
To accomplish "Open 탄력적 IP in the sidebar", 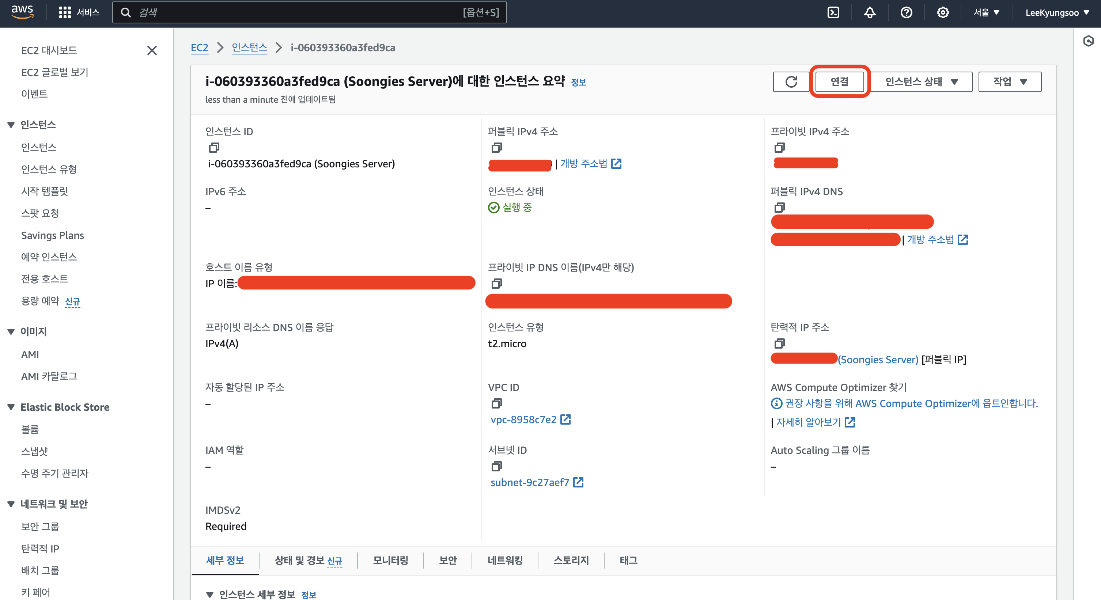I will 40,549.
